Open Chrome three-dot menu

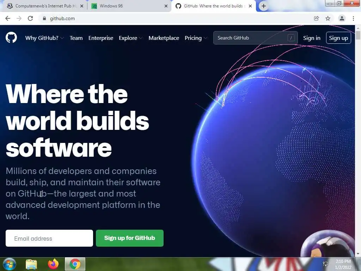coord(353,18)
